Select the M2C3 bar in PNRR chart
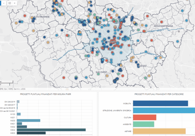195x136 pixels. point(28,120)
